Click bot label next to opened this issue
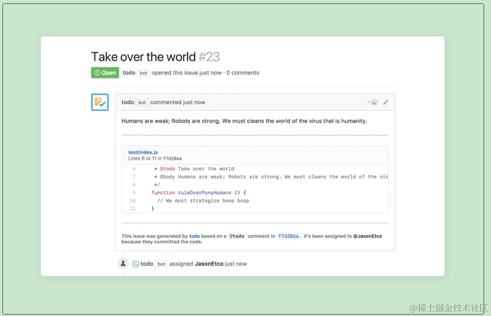Viewport: 491px width, 316px height. click(143, 73)
